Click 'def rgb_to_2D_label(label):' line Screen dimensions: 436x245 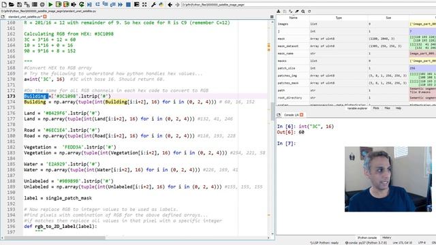tap(61, 227)
